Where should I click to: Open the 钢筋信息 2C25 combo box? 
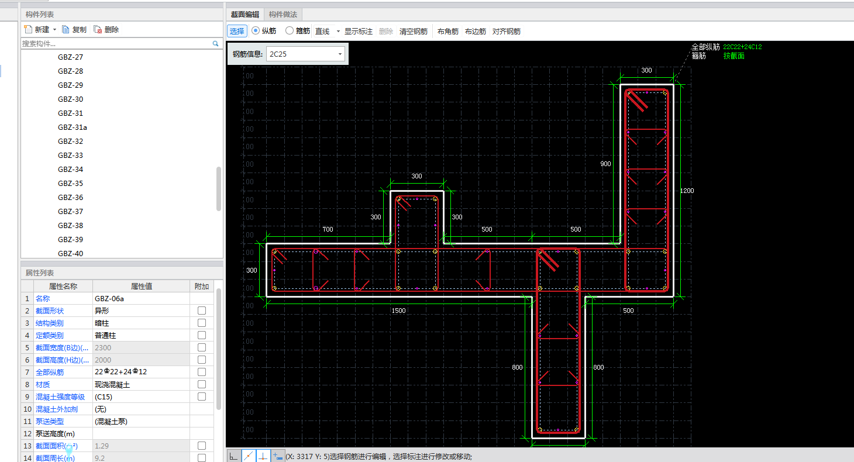pos(305,54)
